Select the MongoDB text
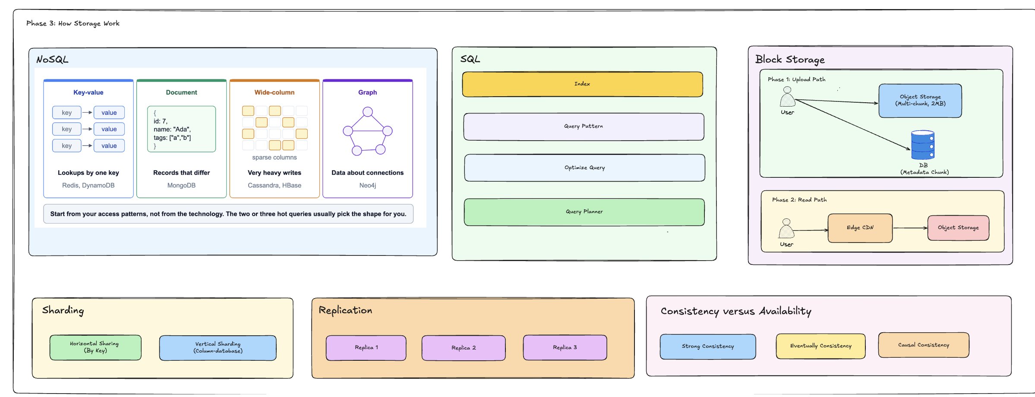The image size is (1035, 397). 181,186
